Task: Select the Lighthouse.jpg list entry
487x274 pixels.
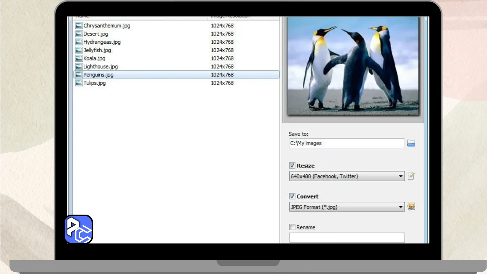Action: point(100,67)
